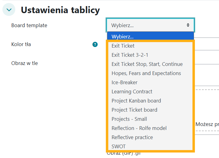Collapse the Ustawienia tablicy section chevron
Screen dimensions: 219x158
tap(9, 10)
